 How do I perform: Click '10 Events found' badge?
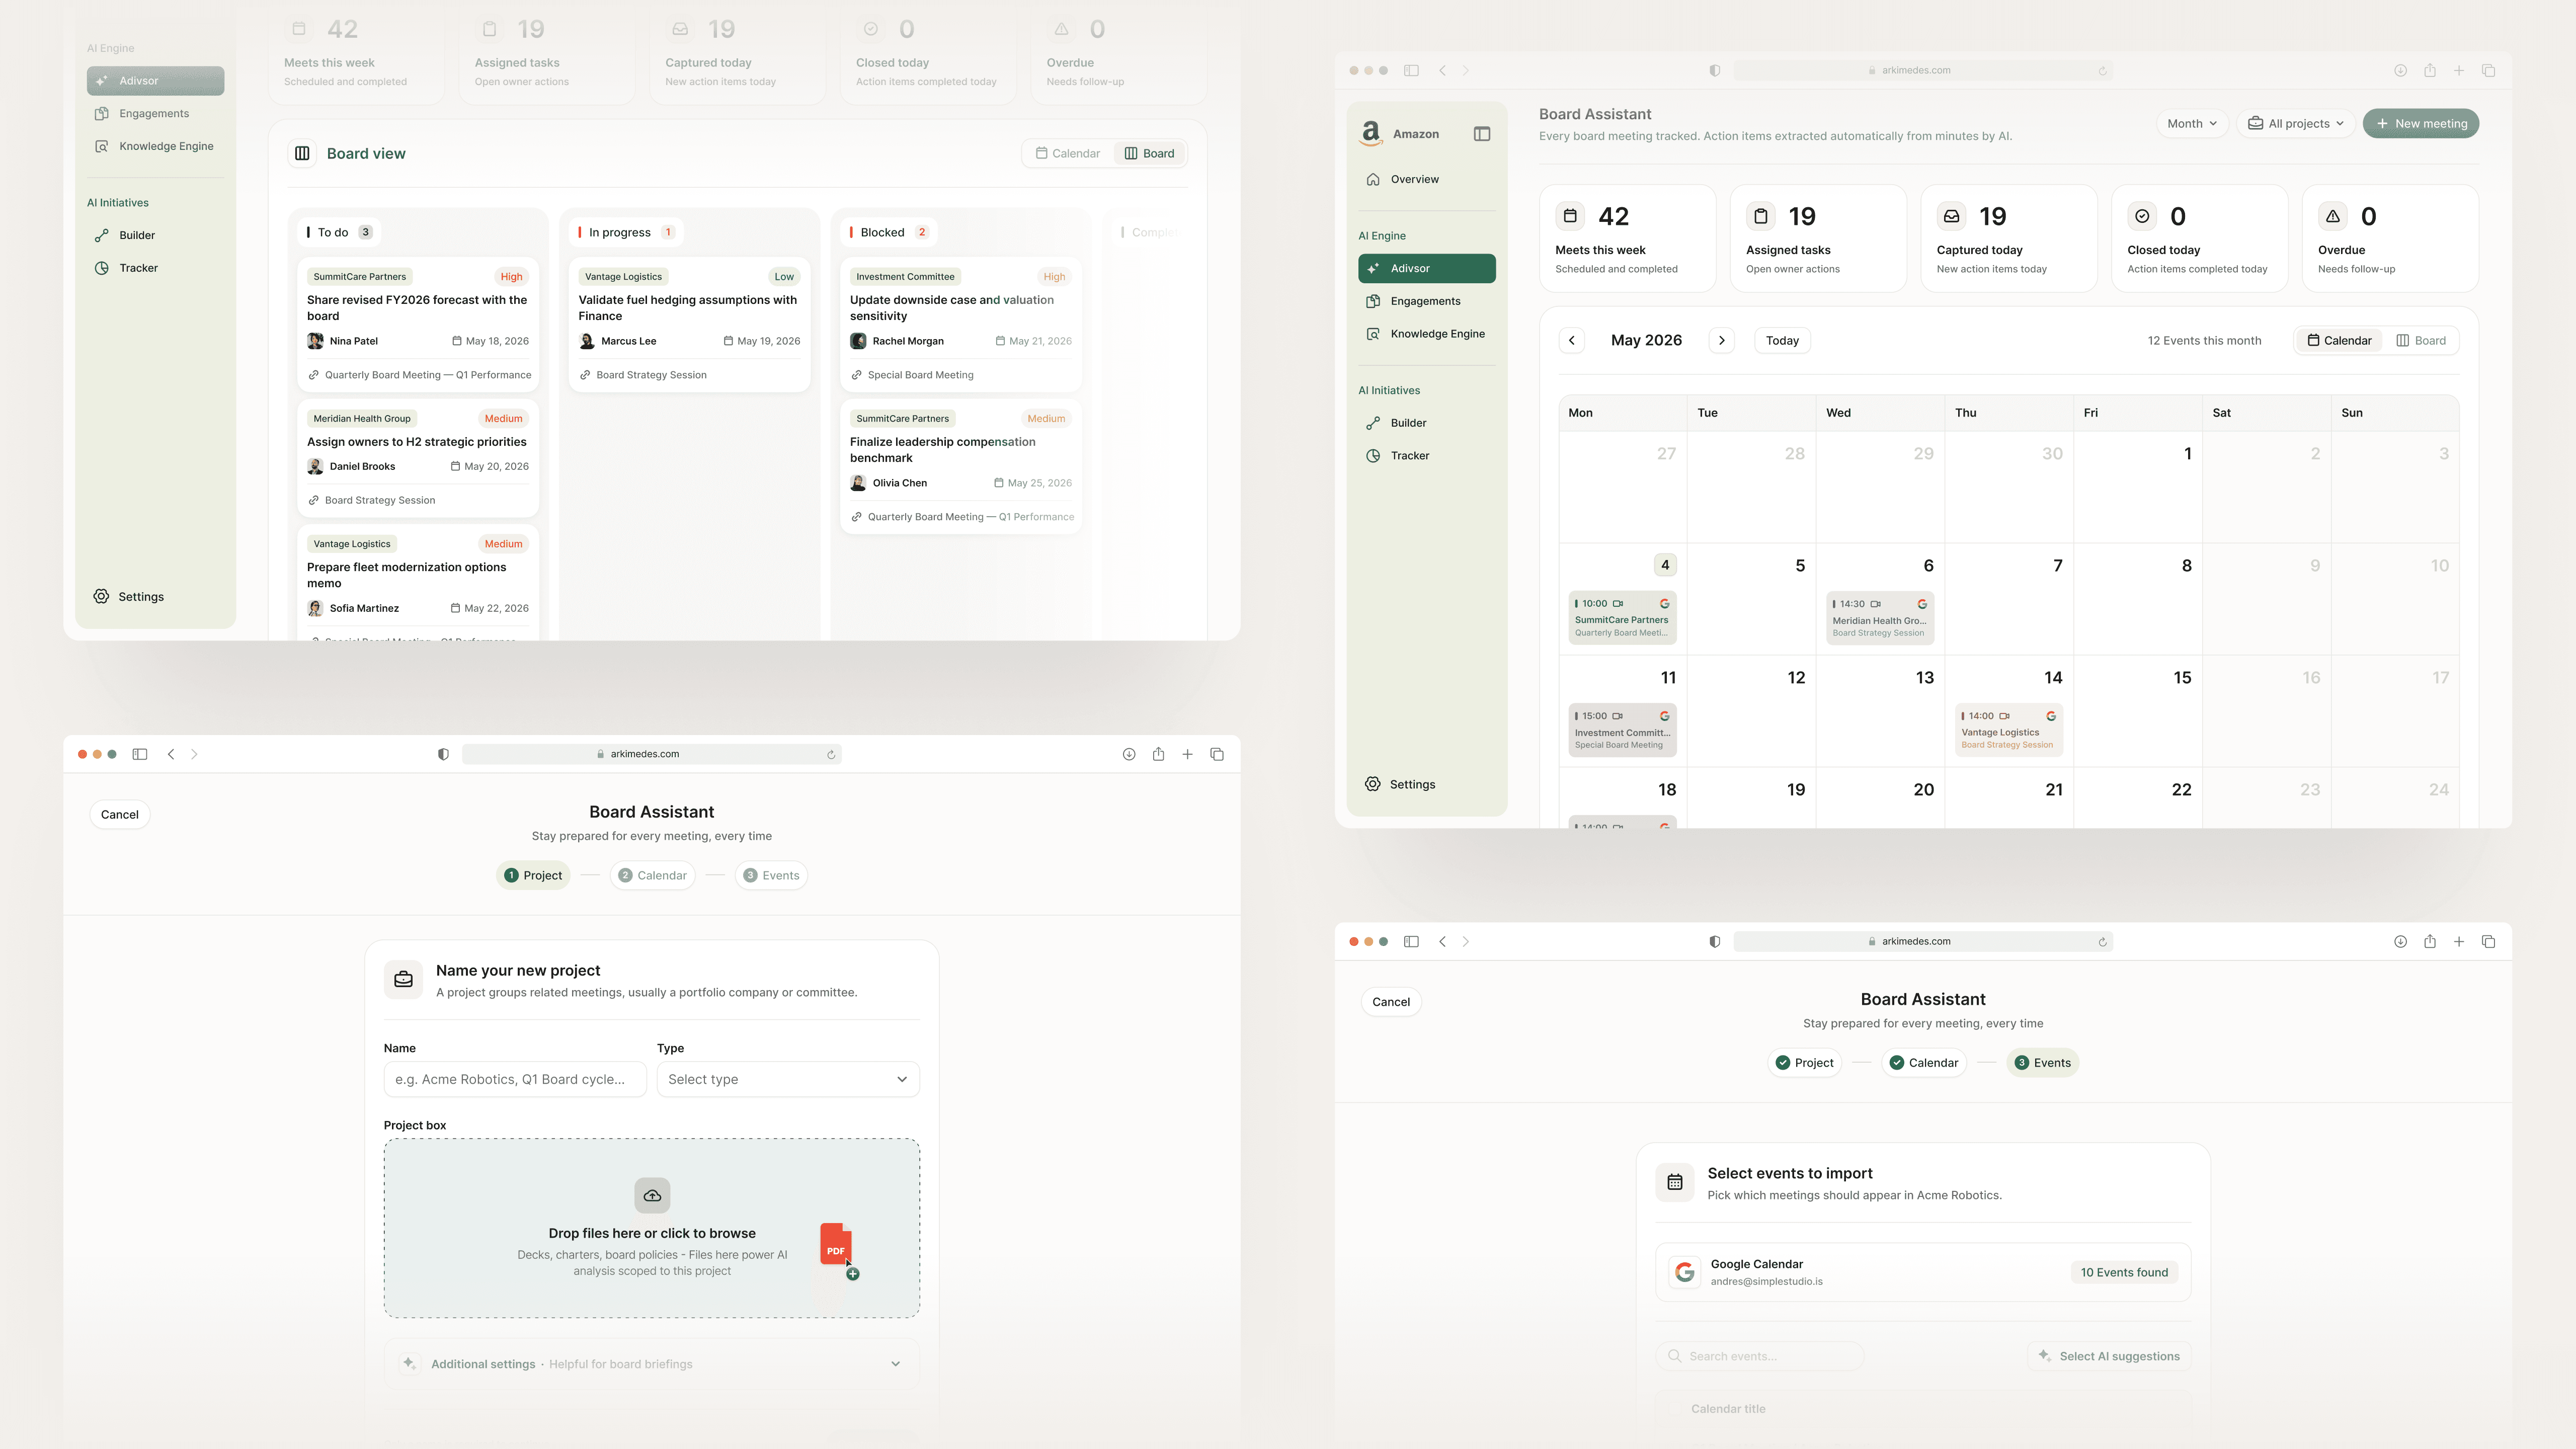[x=2124, y=1272]
